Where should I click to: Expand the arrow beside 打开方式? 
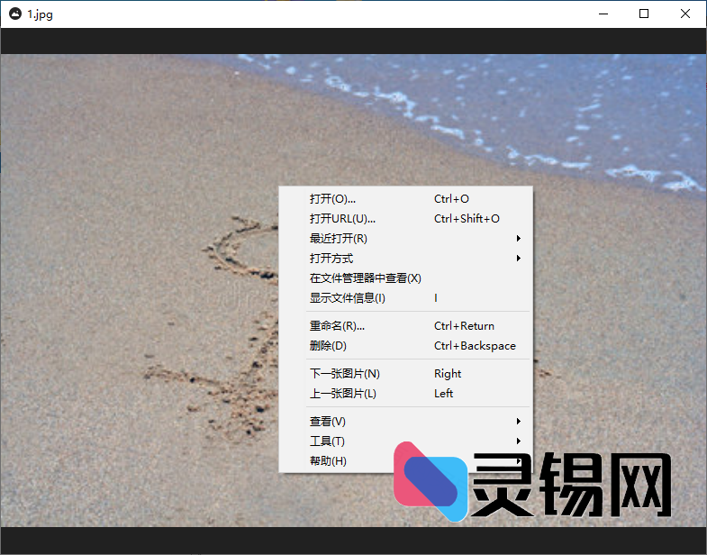pos(519,258)
